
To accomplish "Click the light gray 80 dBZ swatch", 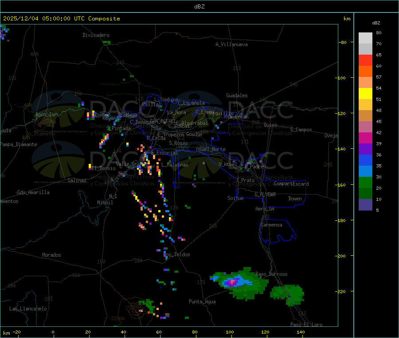I will pos(365,38).
